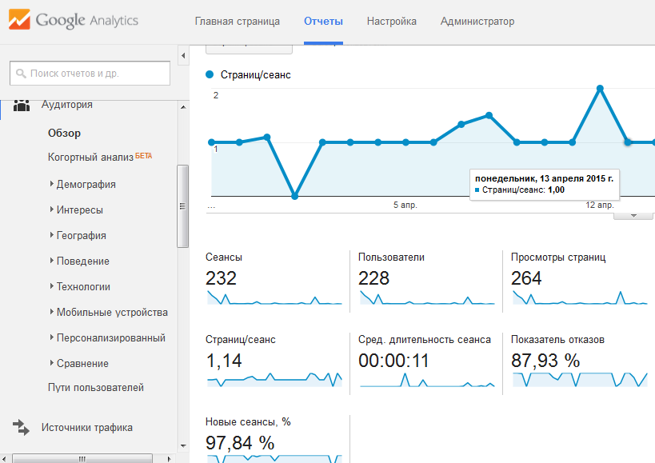The width and height of the screenshot is (655, 463).
Task: Click sidebar scroll up arrow
Action: 183,107
